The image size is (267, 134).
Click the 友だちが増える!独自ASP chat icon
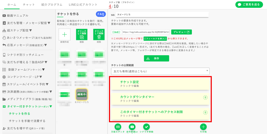(4, 62)
